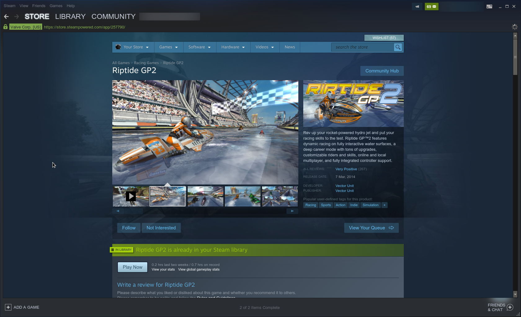Open the Community Hub
Screen dimensions: 521x317
382,71
